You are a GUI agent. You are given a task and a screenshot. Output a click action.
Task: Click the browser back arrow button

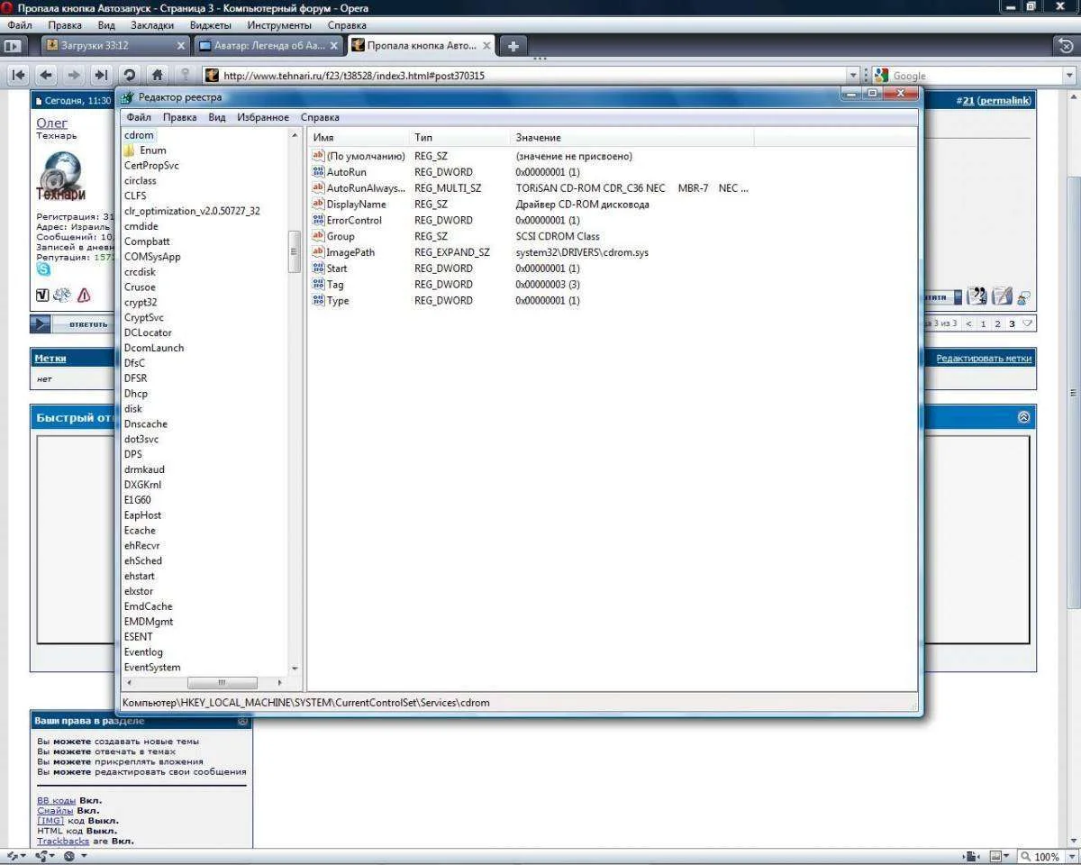coord(45,76)
